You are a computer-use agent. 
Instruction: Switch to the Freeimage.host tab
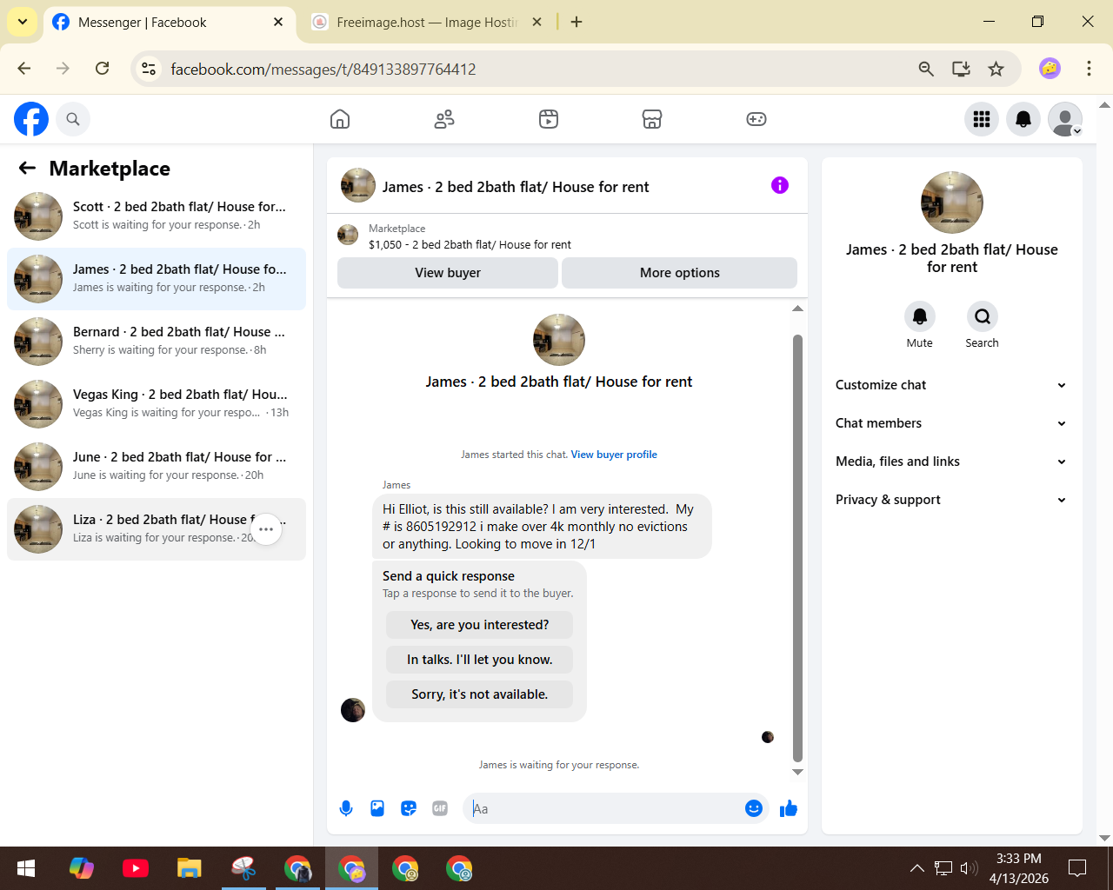click(428, 23)
